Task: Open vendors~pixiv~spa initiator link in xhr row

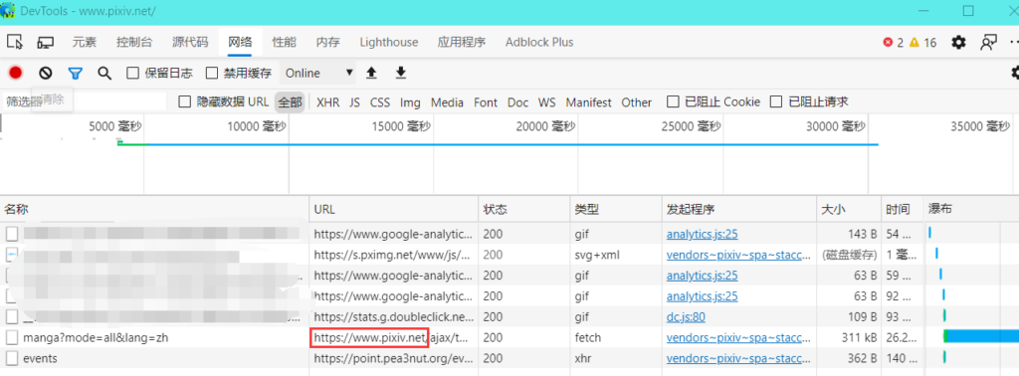Action: pos(739,358)
